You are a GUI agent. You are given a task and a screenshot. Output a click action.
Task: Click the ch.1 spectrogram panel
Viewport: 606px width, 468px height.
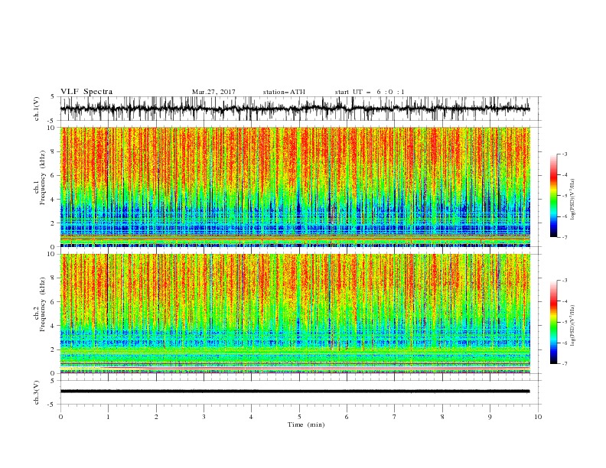pos(295,187)
